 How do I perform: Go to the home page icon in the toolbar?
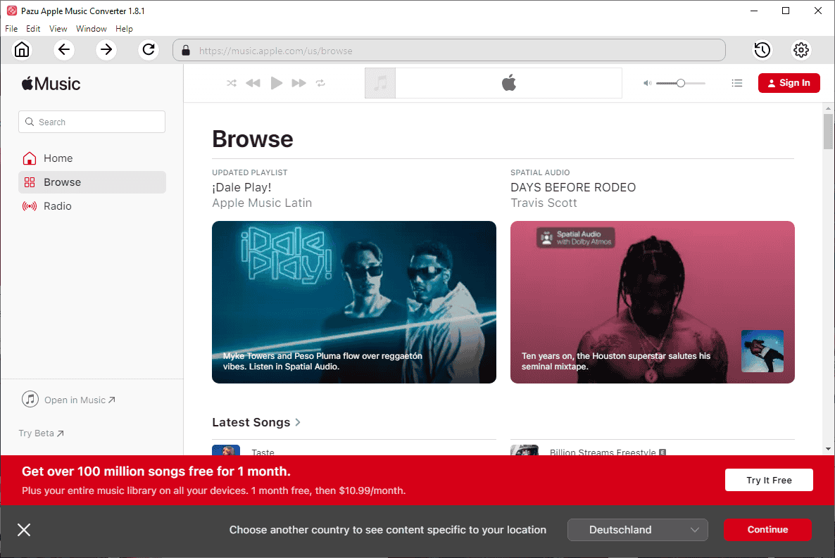pos(22,50)
